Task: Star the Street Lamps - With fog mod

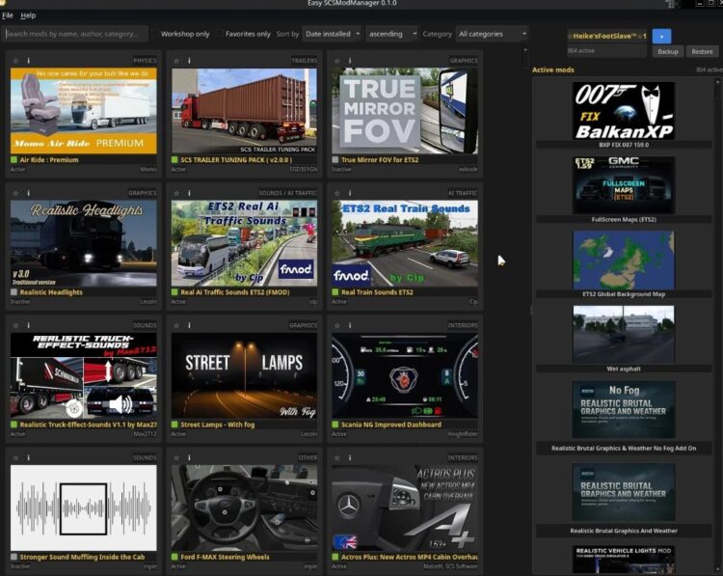Action: [x=176, y=325]
